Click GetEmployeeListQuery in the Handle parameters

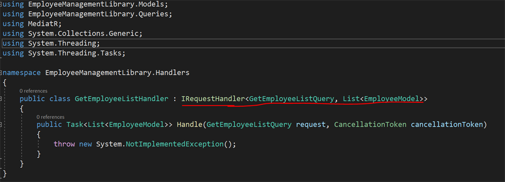(249, 124)
